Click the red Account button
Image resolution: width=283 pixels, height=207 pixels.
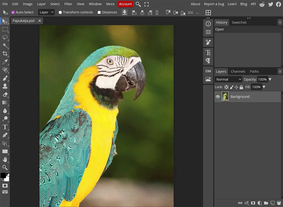125,4
